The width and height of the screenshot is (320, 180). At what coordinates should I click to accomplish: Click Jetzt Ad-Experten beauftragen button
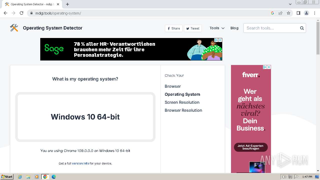(251, 147)
